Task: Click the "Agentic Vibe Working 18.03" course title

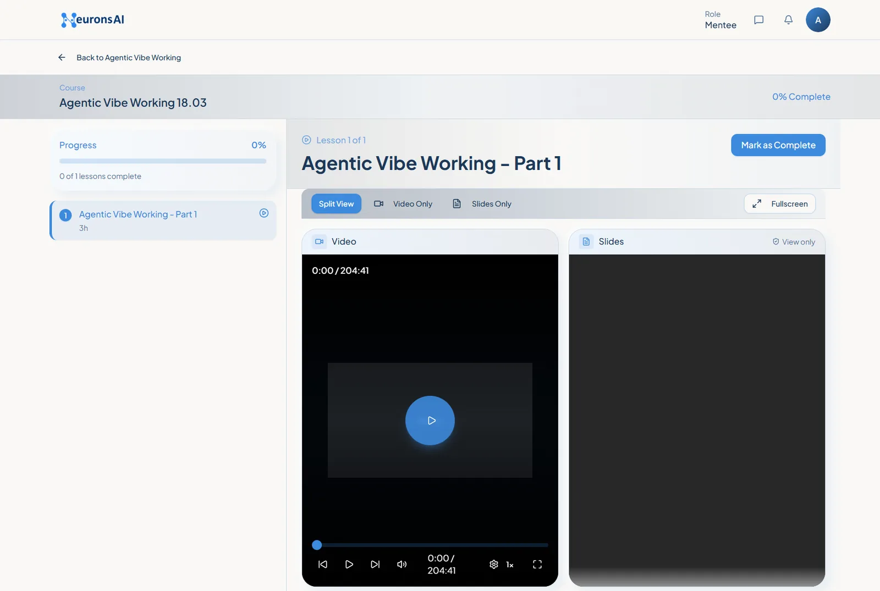Action: pyautogui.click(x=133, y=103)
